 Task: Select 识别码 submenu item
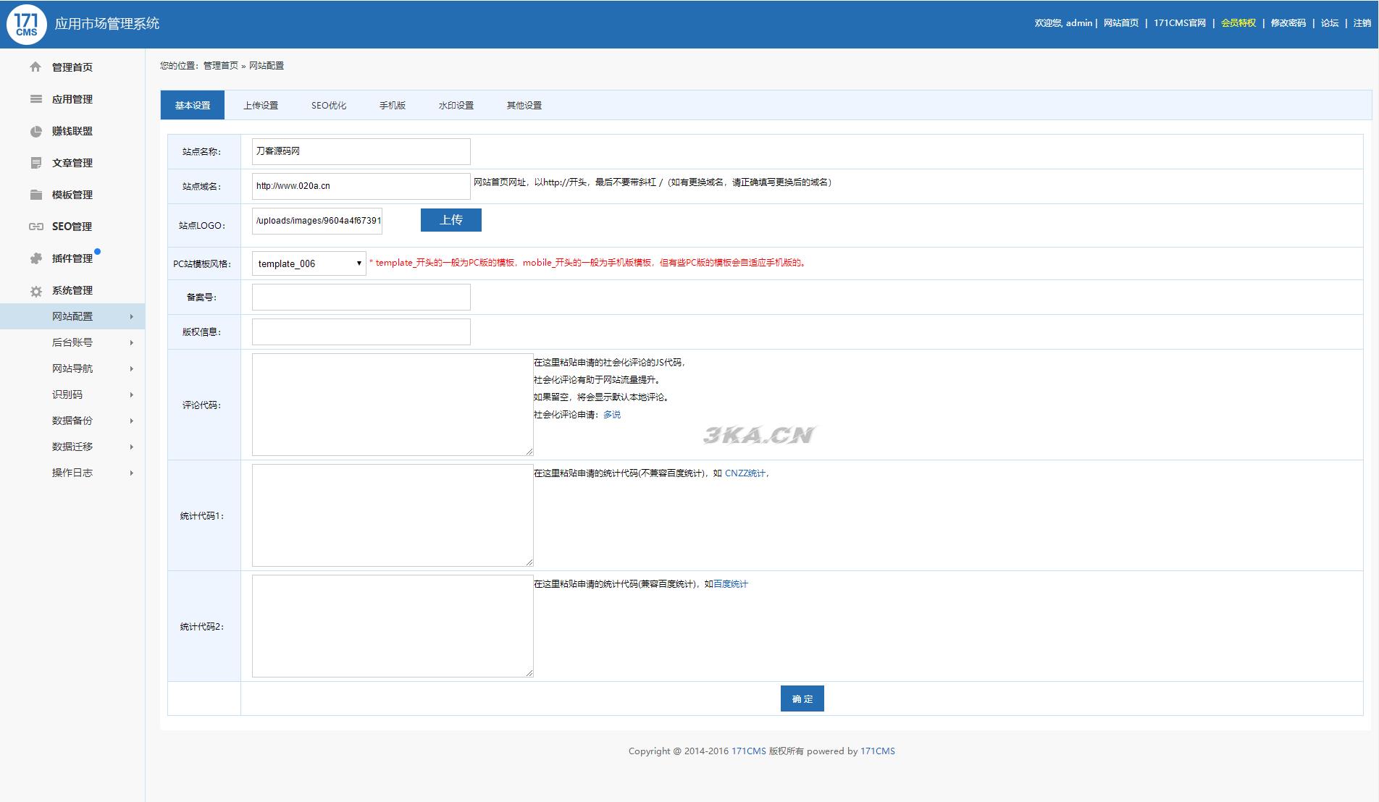72,394
